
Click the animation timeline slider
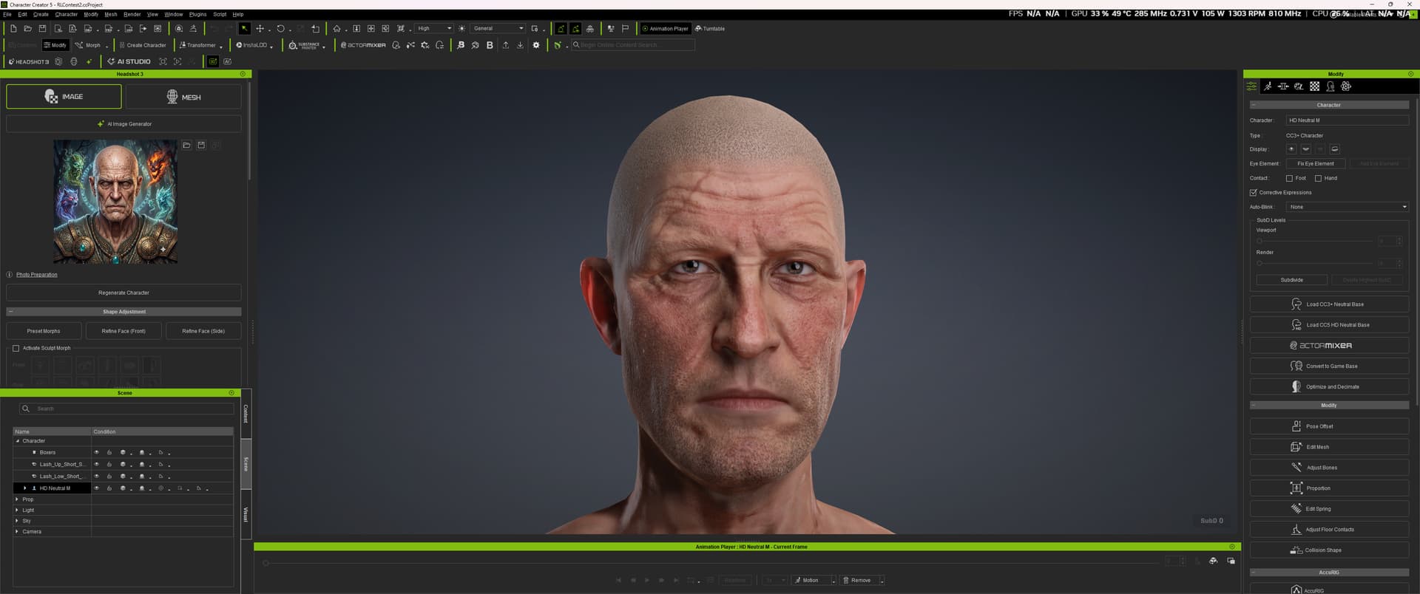click(710, 563)
